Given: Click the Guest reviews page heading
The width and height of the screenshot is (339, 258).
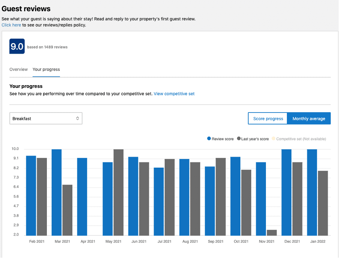Looking at the screenshot, I should 26,9.
